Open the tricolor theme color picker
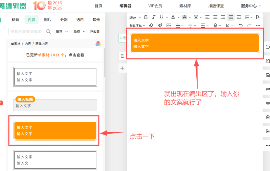The width and height of the screenshot is (270, 171). (98, 44)
